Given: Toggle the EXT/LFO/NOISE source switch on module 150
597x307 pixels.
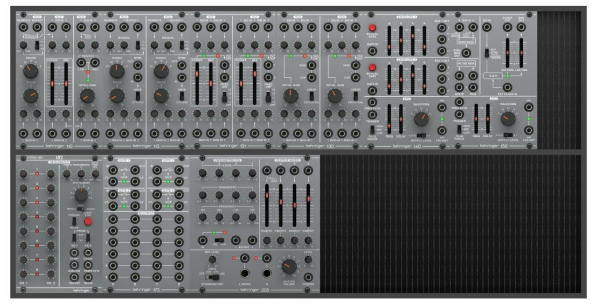Looking at the screenshot, I should click(x=486, y=53).
